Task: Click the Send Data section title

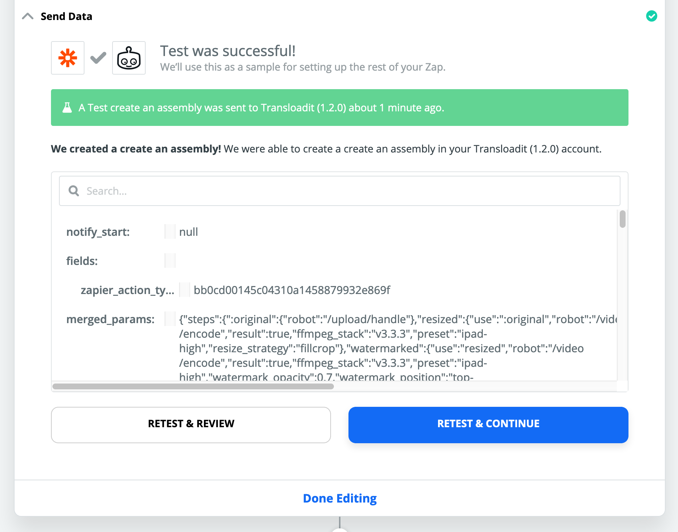Action: click(66, 16)
